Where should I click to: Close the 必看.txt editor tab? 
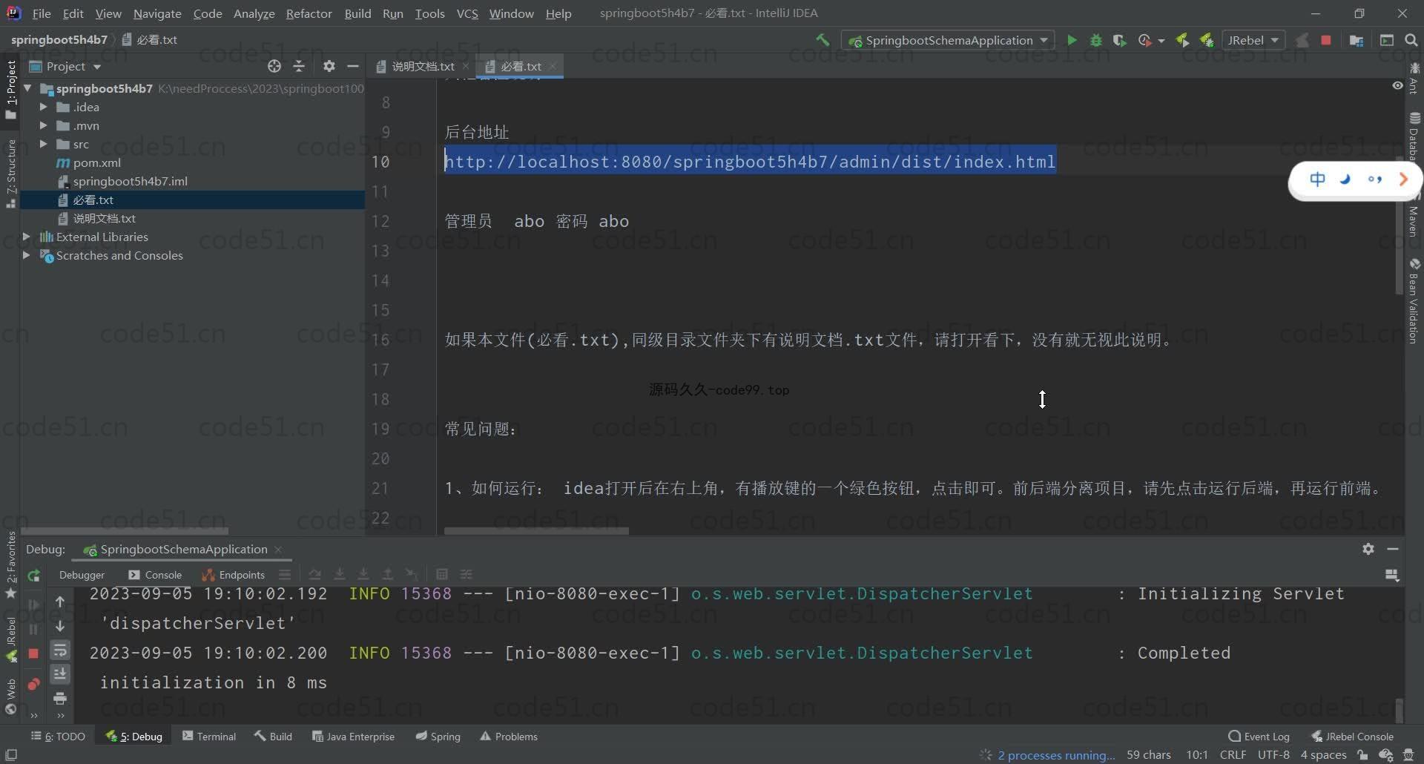553,66
